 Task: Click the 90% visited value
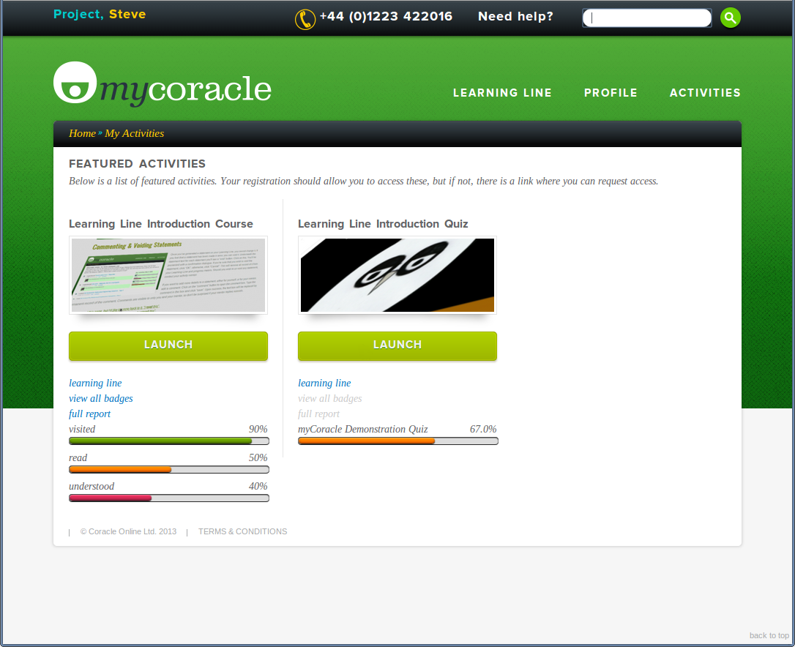tap(258, 429)
